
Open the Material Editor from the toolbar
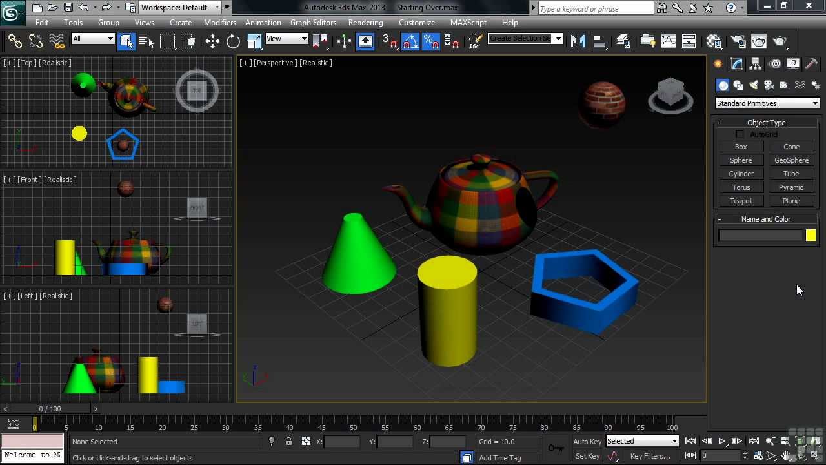click(x=714, y=41)
